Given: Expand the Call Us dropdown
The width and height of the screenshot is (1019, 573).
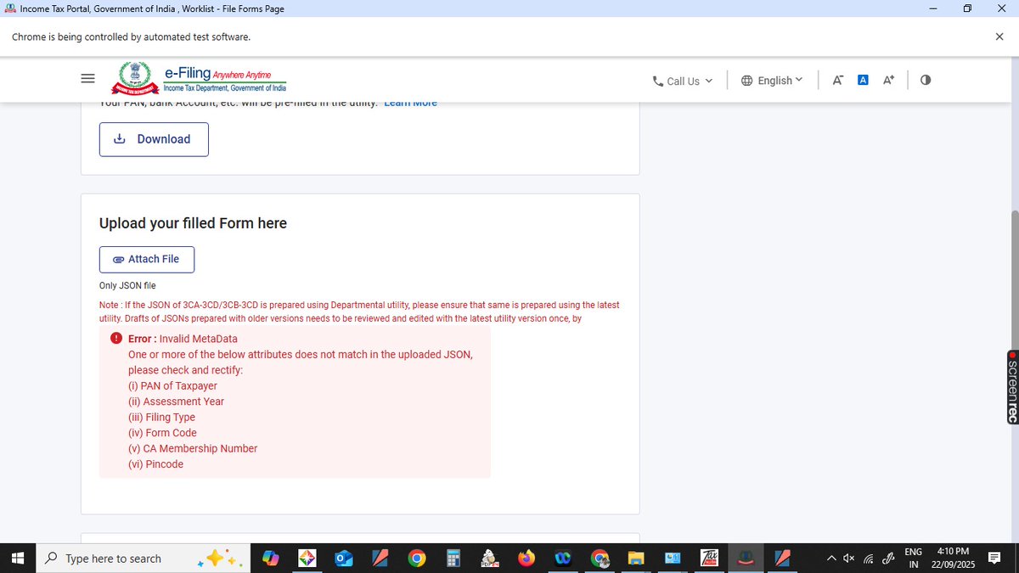Looking at the screenshot, I should [x=683, y=81].
